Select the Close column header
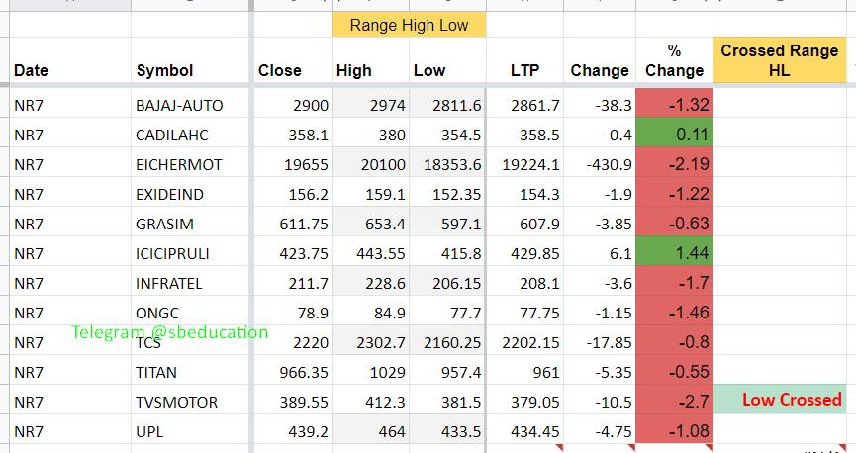This screenshot has height=453, width=856. click(293, 60)
